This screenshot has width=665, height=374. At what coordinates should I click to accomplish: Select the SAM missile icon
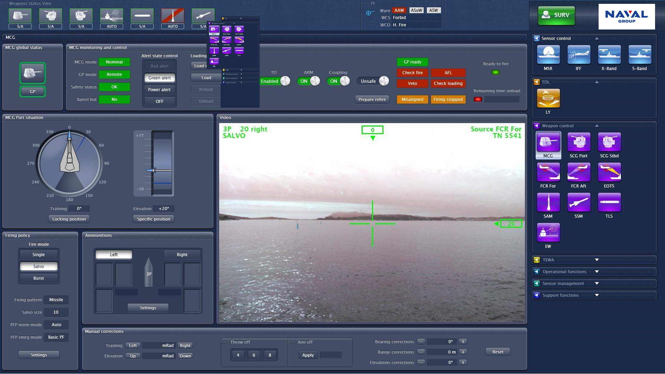pyautogui.click(x=548, y=203)
